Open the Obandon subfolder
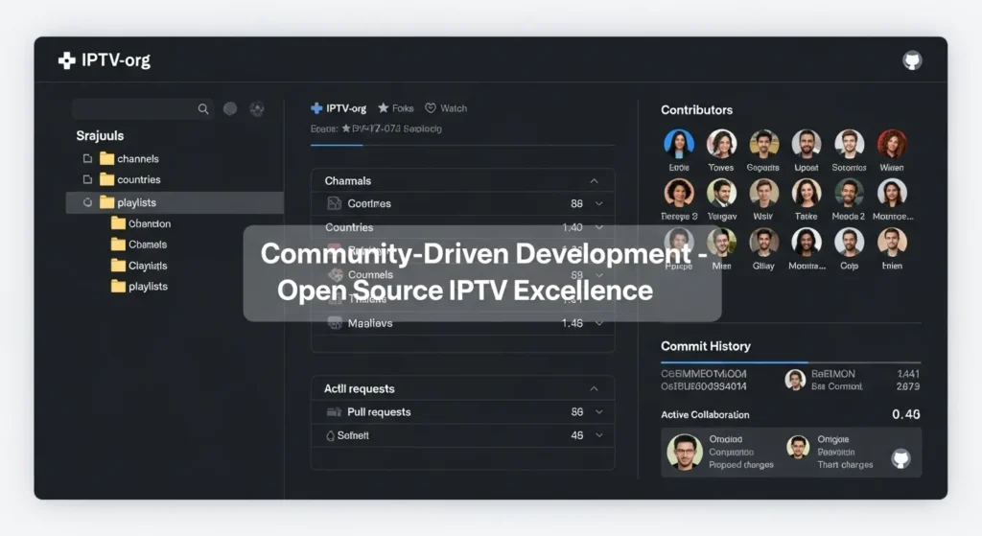This screenshot has width=982, height=536. tap(141, 223)
